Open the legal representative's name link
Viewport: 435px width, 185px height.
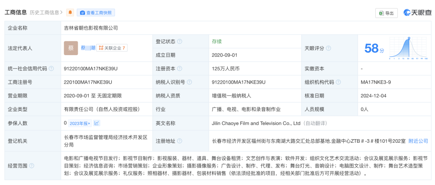pyautogui.click(x=88, y=48)
